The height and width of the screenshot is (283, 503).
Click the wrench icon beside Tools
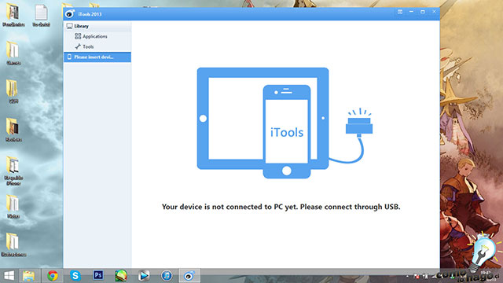pyautogui.click(x=78, y=47)
